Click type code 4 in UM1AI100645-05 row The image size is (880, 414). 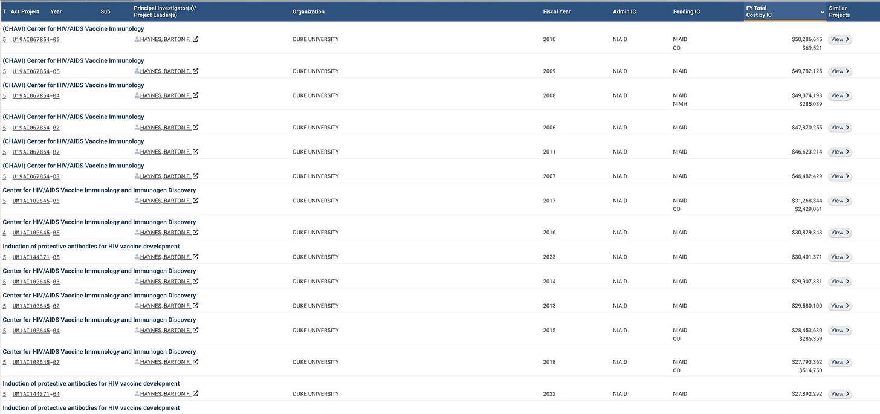coord(4,233)
